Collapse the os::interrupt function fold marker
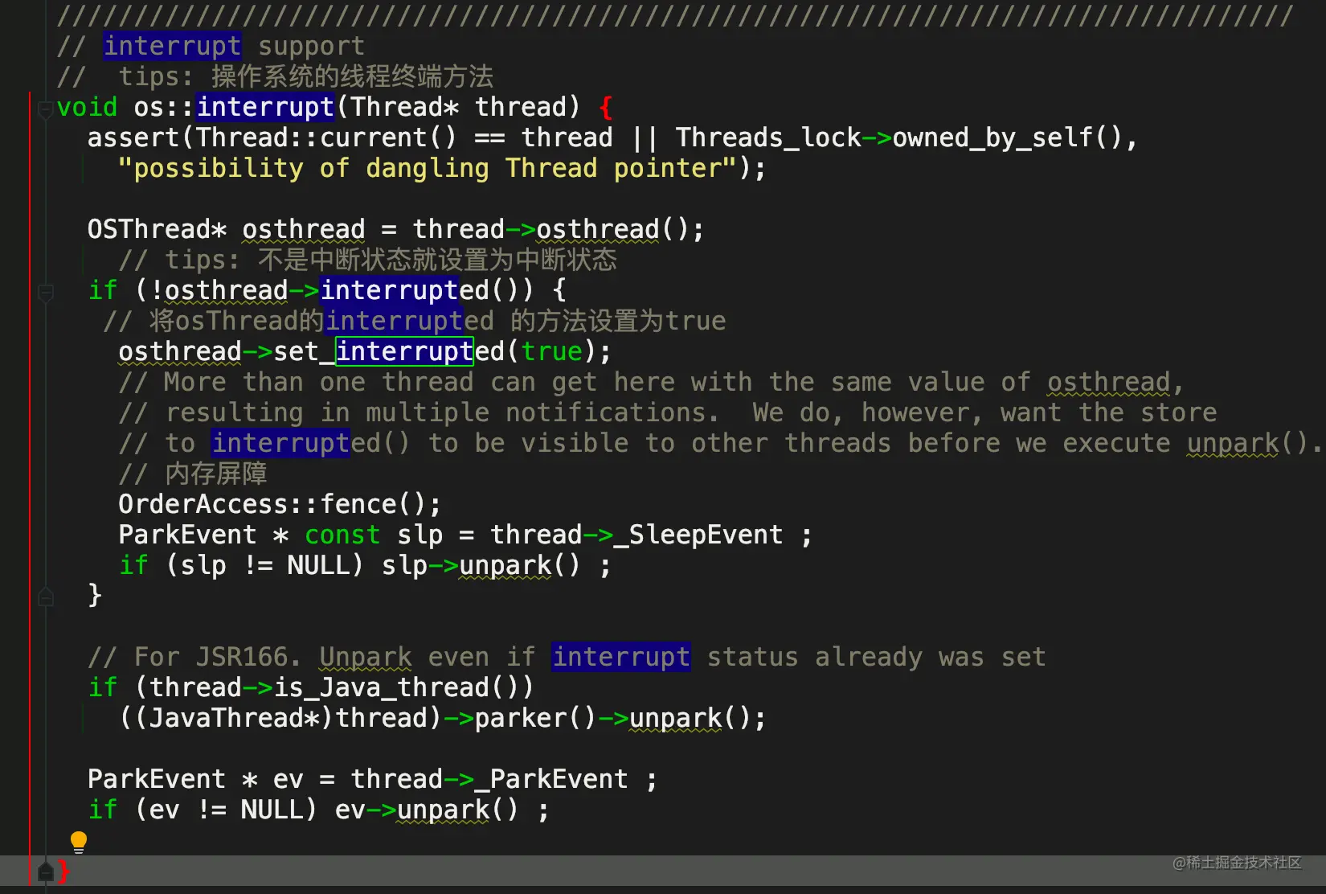 [46, 109]
